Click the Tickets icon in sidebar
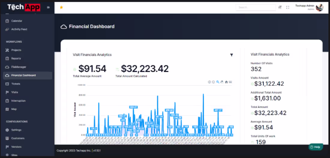Screen dimensions: 330x158 7,84
